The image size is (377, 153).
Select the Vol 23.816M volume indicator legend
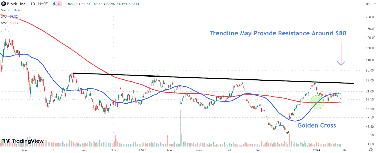pyautogui.click(x=11, y=10)
